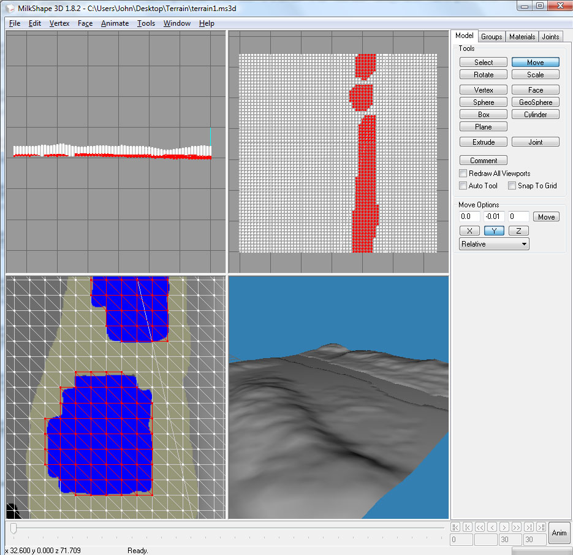Image resolution: width=573 pixels, height=555 pixels.
Task: Click the 3D perspective terrain viewport
Action: point(338,397)
